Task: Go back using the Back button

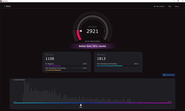Action: (x=7, y=6)
